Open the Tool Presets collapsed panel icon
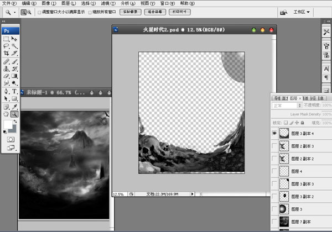The image size is (332, 232). (326, 32)
